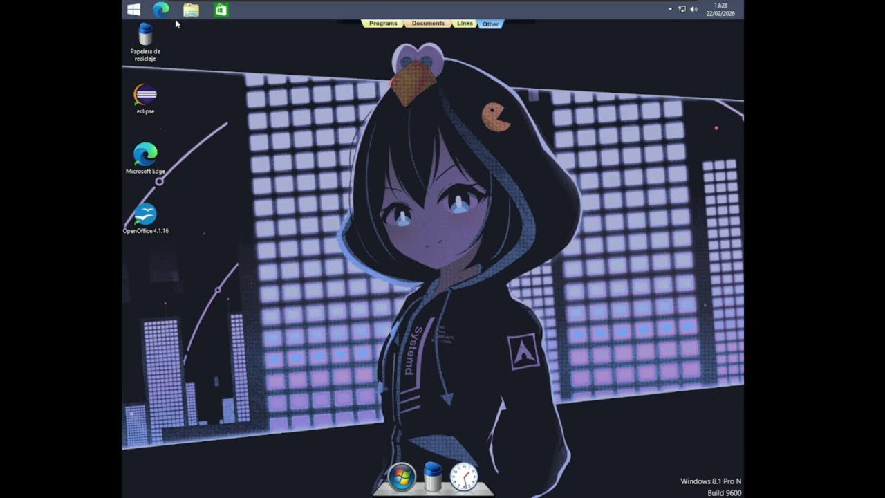Select the OpenOffice 4.1.16 desktop shortcut

[145, 219]
